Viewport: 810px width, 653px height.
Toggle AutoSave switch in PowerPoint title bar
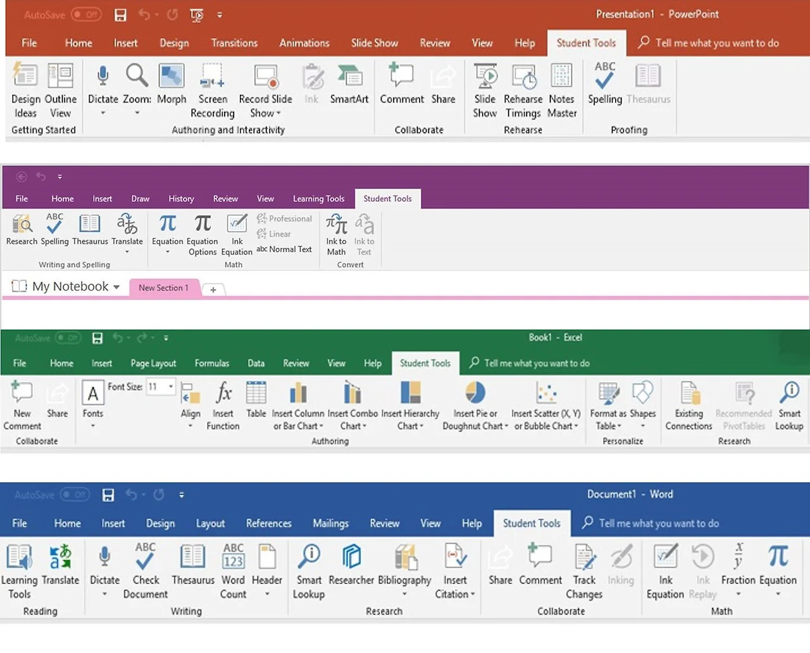click(87, 14)
